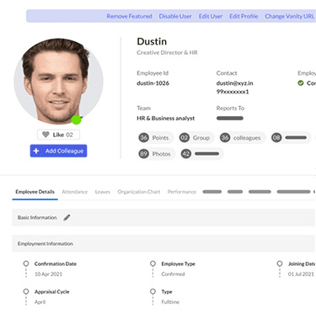Click Dustin's profile photo
The image size is (316, 313).
coord(58,81)
